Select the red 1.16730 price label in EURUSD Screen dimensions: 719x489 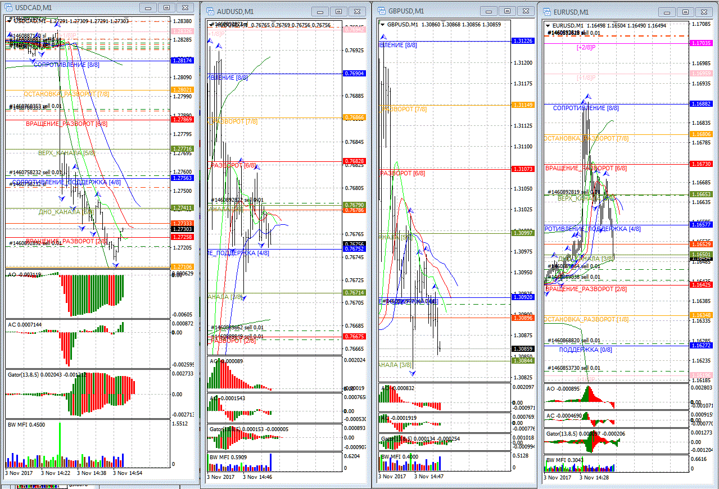pos(700,164)
